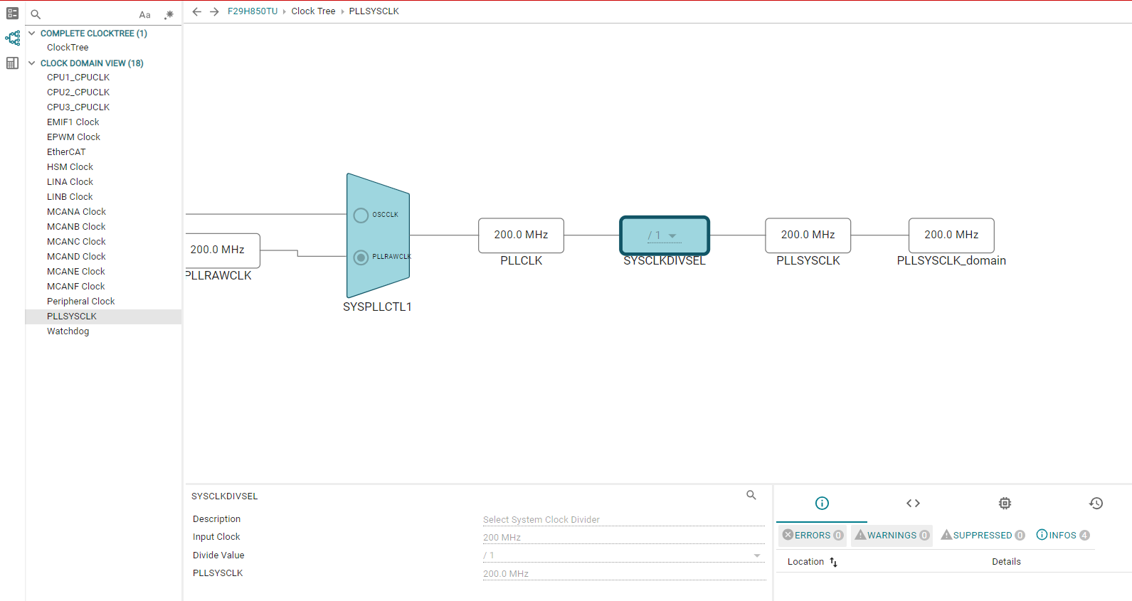Click F29H850TU breadcrumb

pos(253,11)
